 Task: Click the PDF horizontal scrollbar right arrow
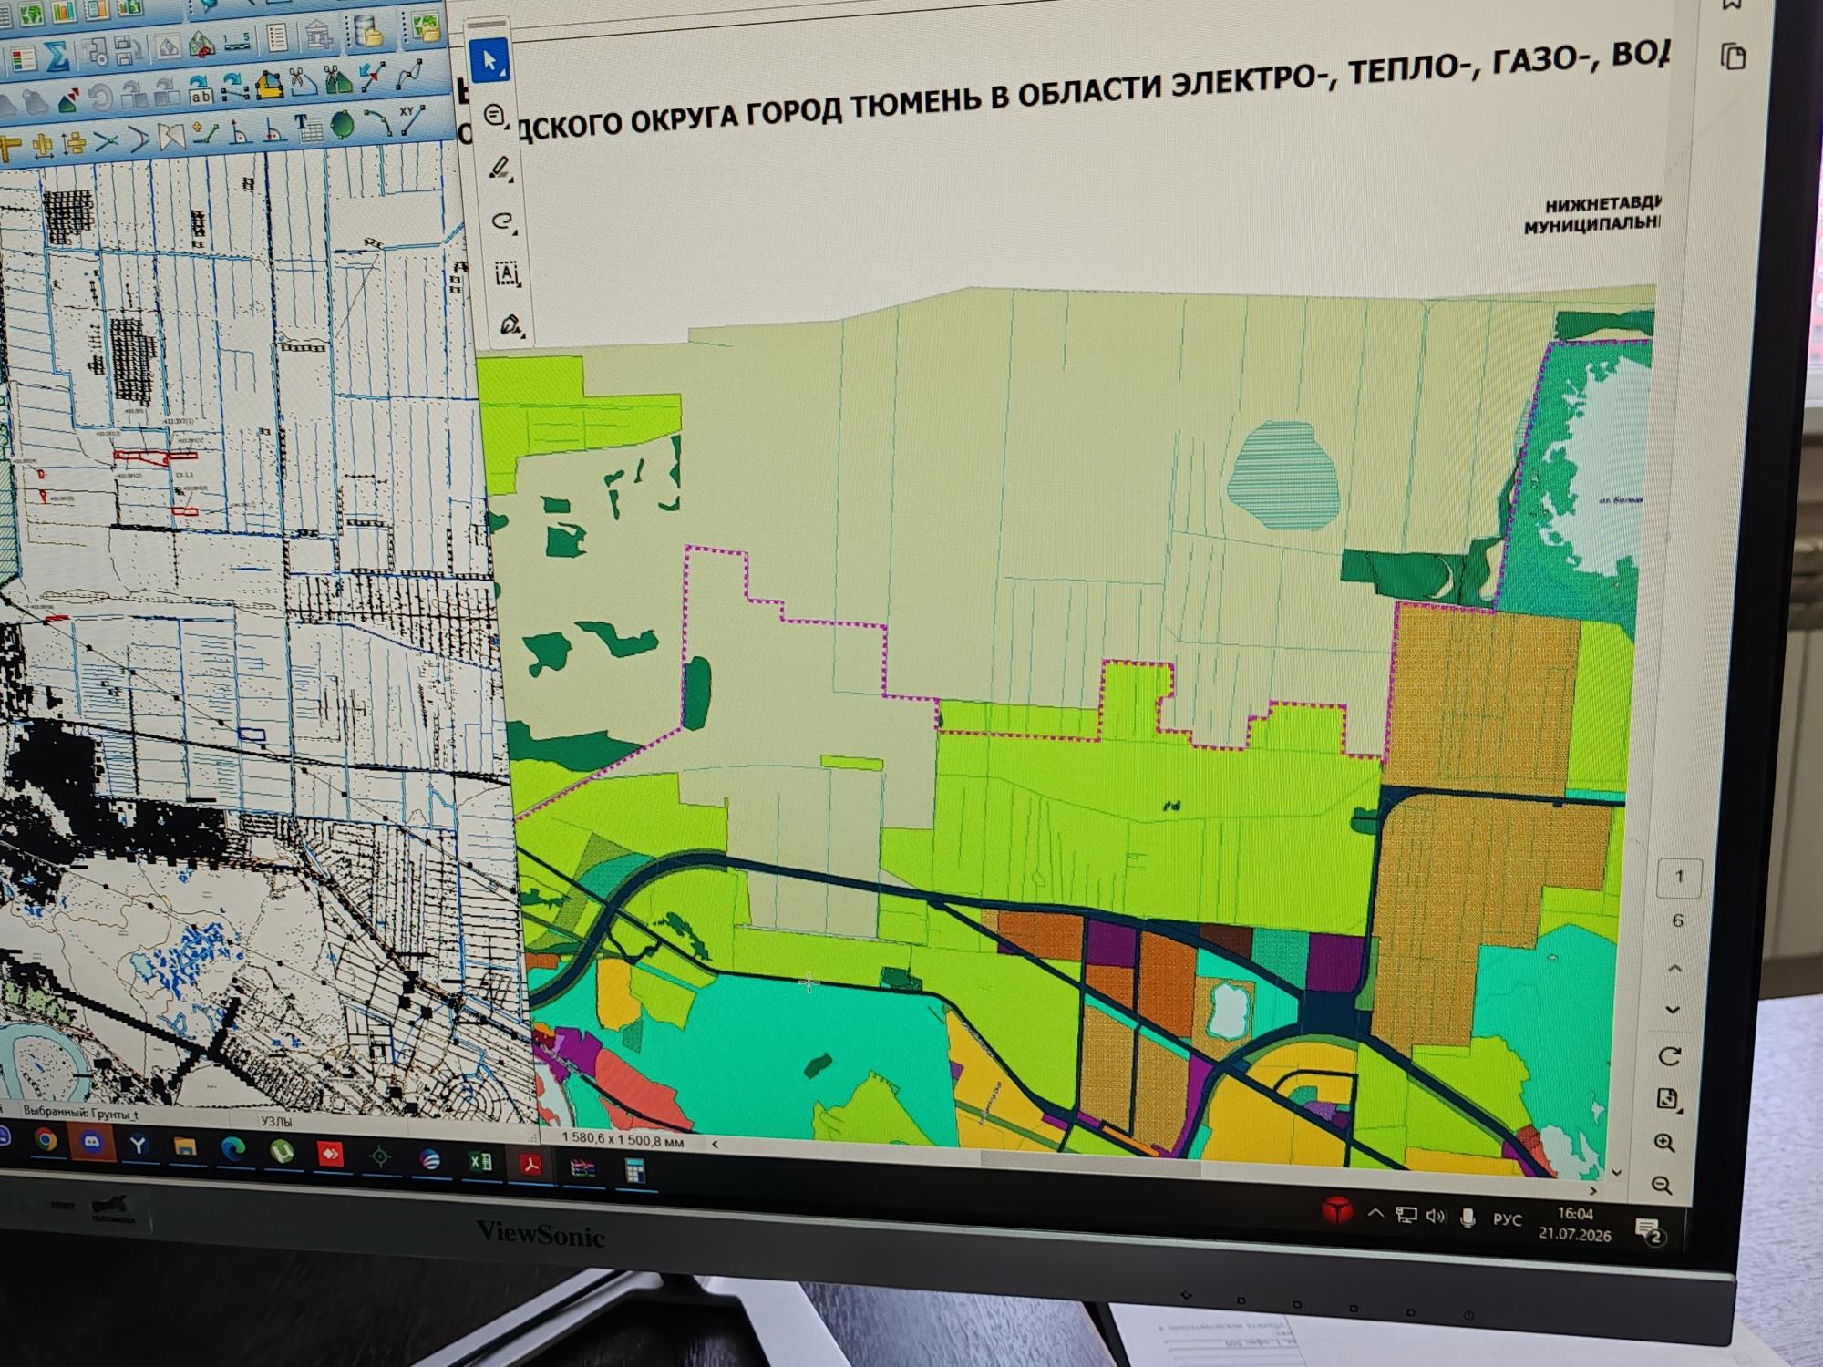(1592, 1190)
